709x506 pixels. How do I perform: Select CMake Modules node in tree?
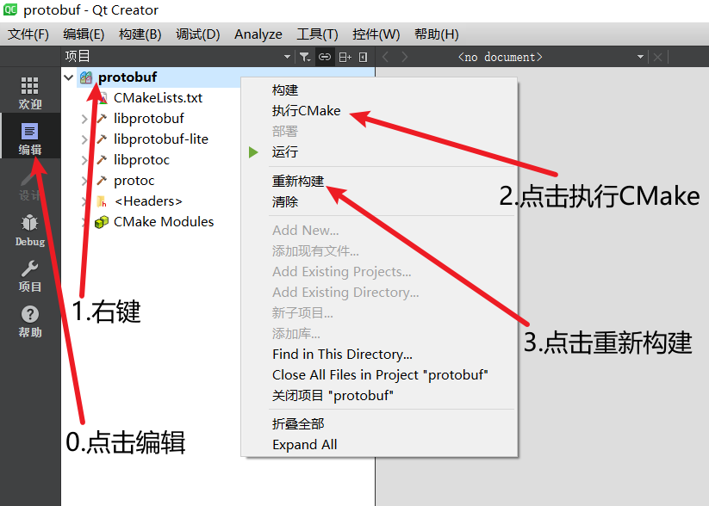click(x=164, y=222)
